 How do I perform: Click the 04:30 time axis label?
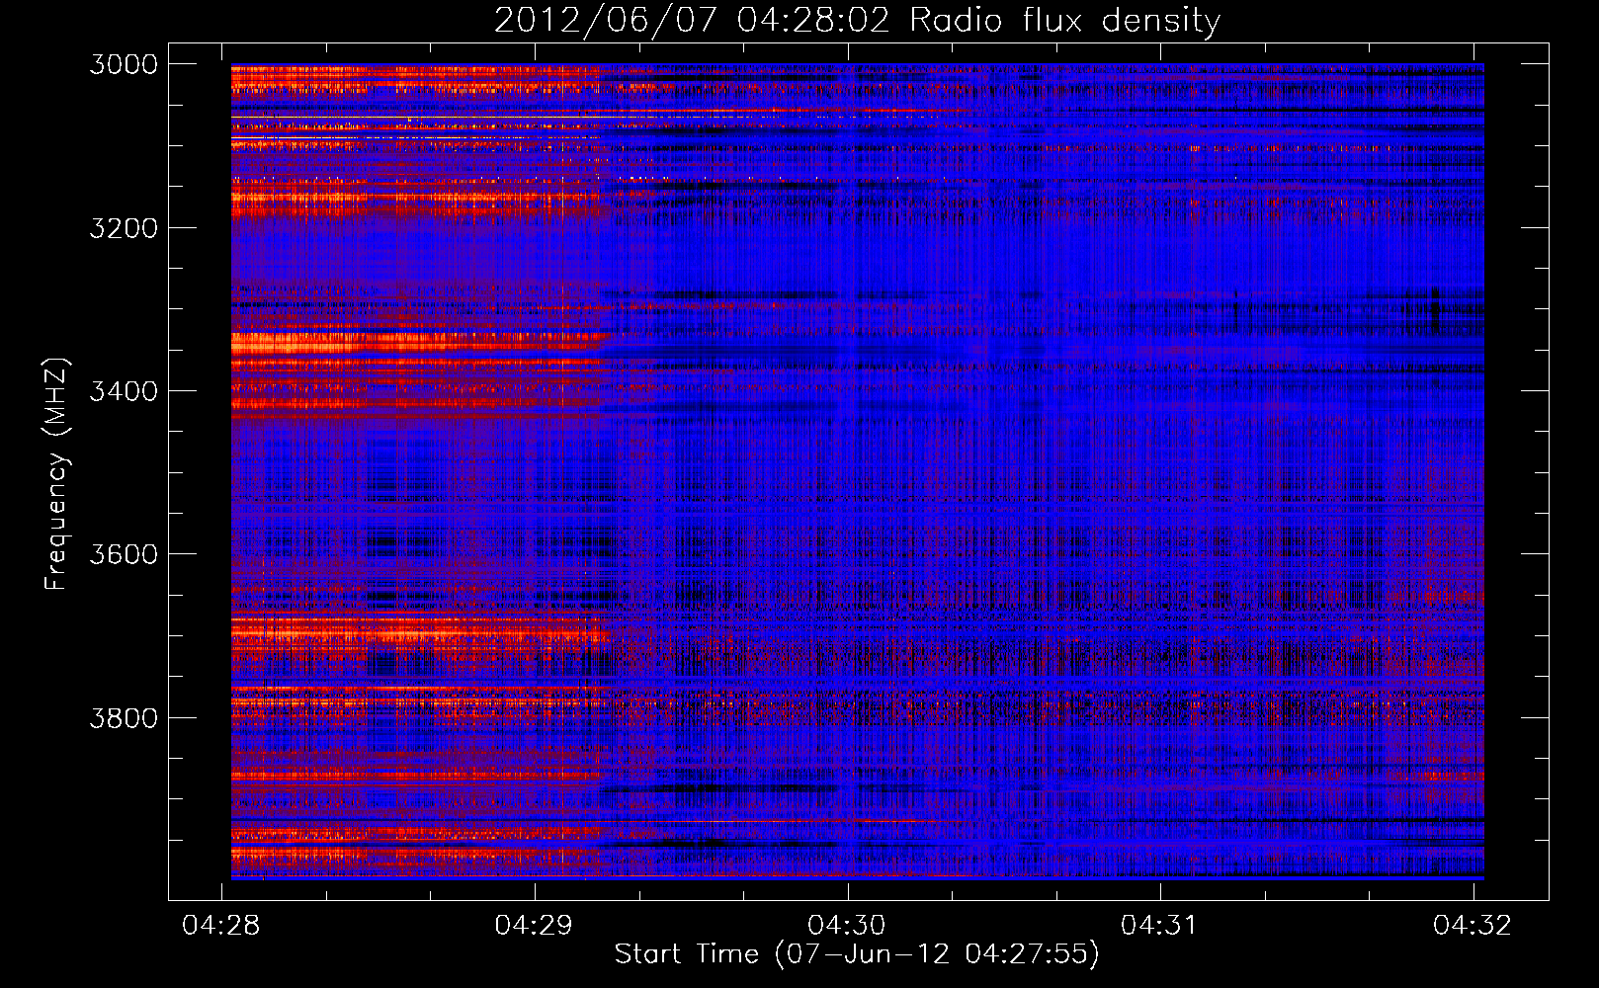tap(848, 925)
